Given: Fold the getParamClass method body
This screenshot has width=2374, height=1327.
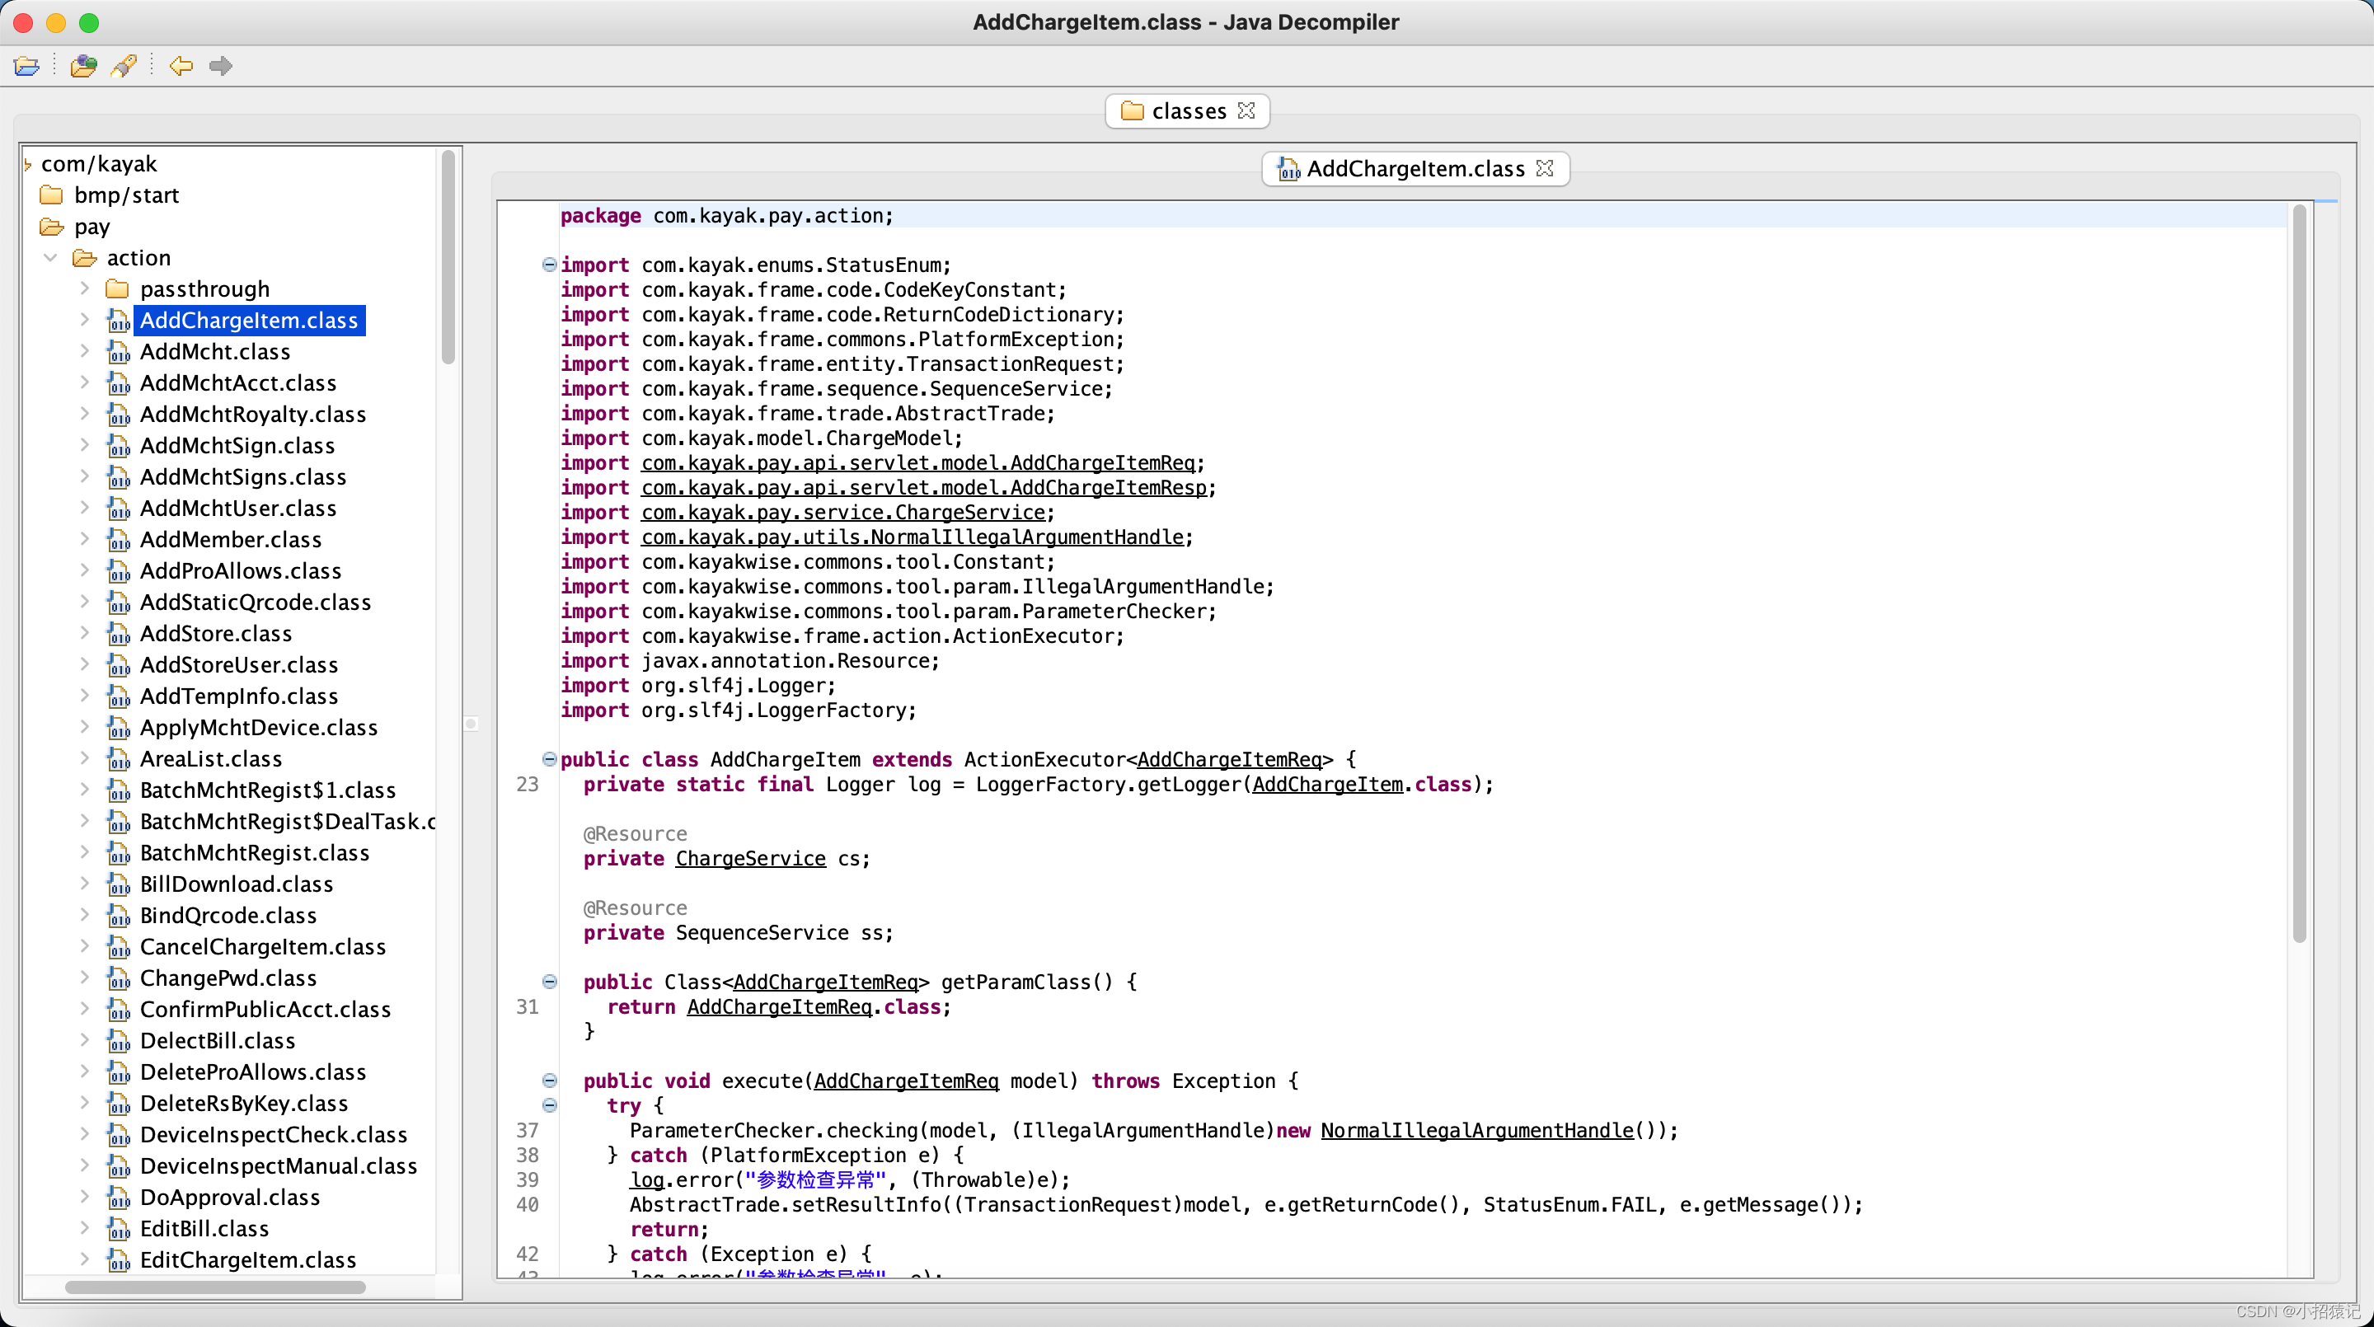Looking at the screenshot, I should 550,982.
